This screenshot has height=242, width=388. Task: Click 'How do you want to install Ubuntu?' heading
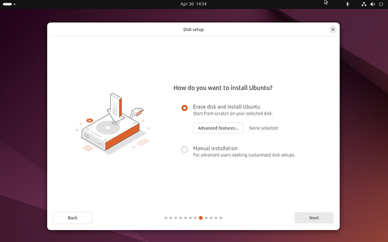click(x=223, y=88)
